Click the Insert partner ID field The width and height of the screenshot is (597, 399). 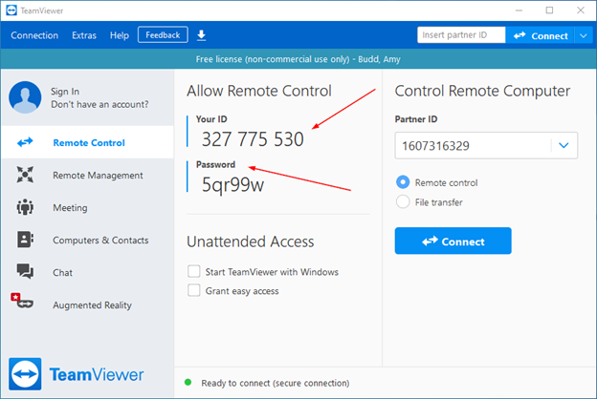click(461, 35)
